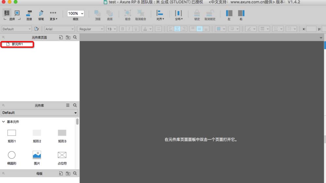Add a folder in 母版 panel
The width and height of the screenshot is (326, 183).
68,174
